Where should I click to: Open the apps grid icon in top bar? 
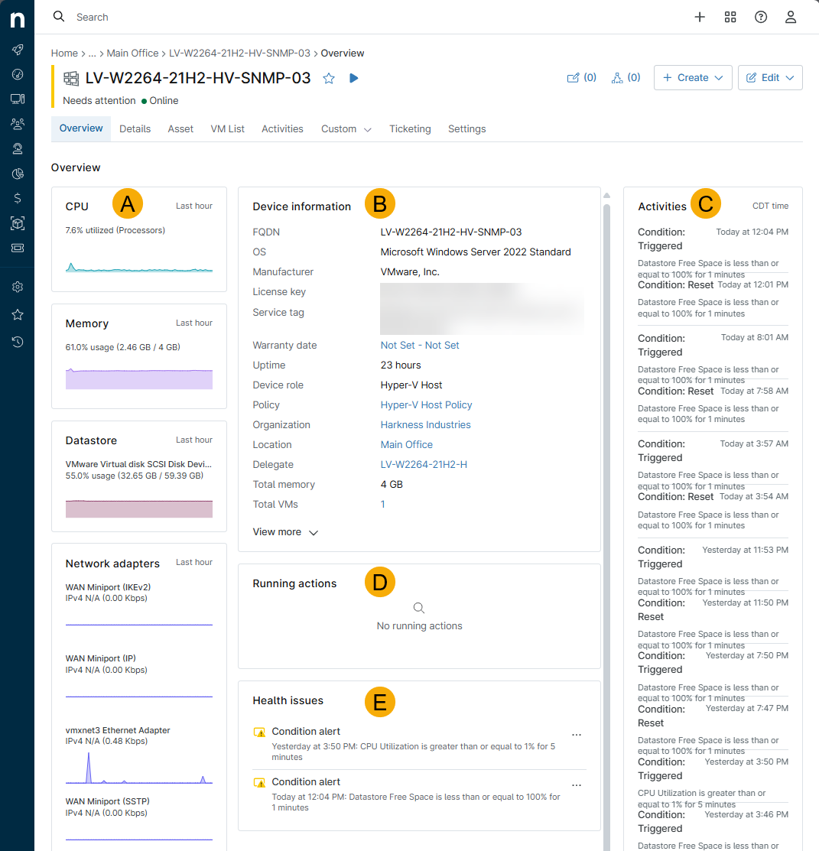pos(730,17)
